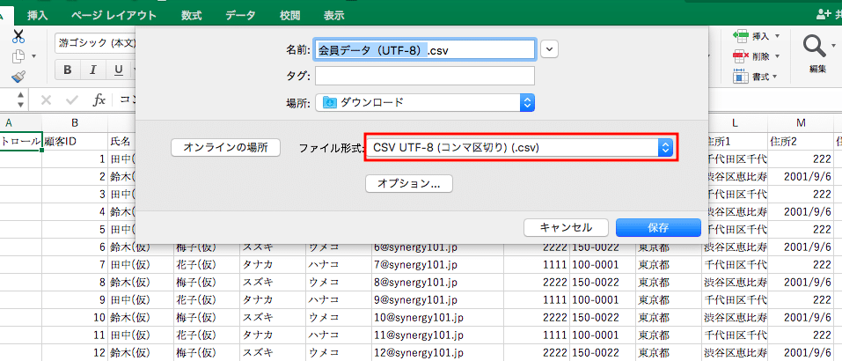The height and width of the screenshot is (361, 842).
Task: Switch to the 表示 tab
Action: (x=334, y=16)
